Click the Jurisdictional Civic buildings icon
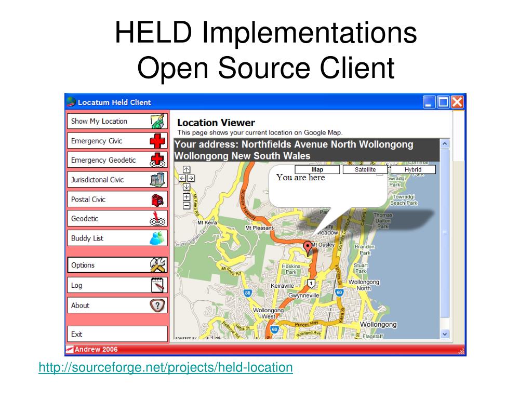532x399 pixels. [x=158, y=180]
